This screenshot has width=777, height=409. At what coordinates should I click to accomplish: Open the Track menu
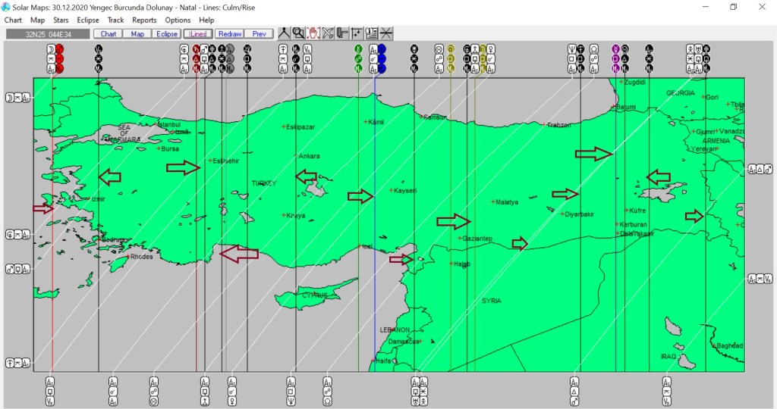point(115,20)
